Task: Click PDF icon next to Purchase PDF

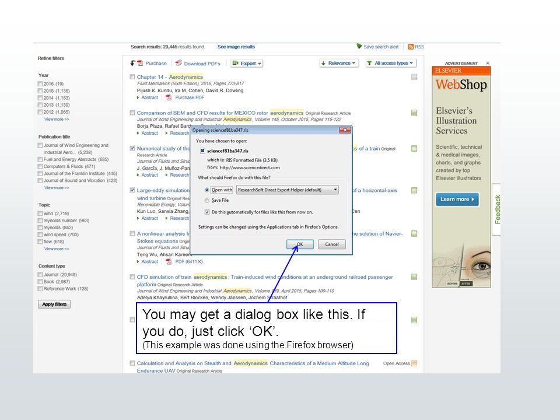Action: click(x=169, y=97)
